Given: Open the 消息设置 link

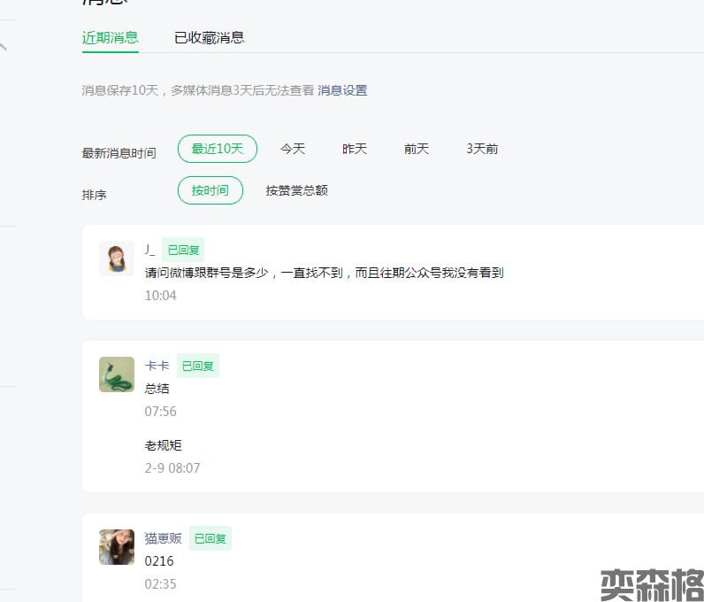Looking at the screenshot, I should coord(342,90).
